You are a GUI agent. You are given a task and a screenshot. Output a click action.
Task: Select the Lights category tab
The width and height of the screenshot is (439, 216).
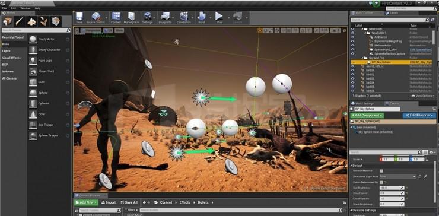click(x=6, y=51)
